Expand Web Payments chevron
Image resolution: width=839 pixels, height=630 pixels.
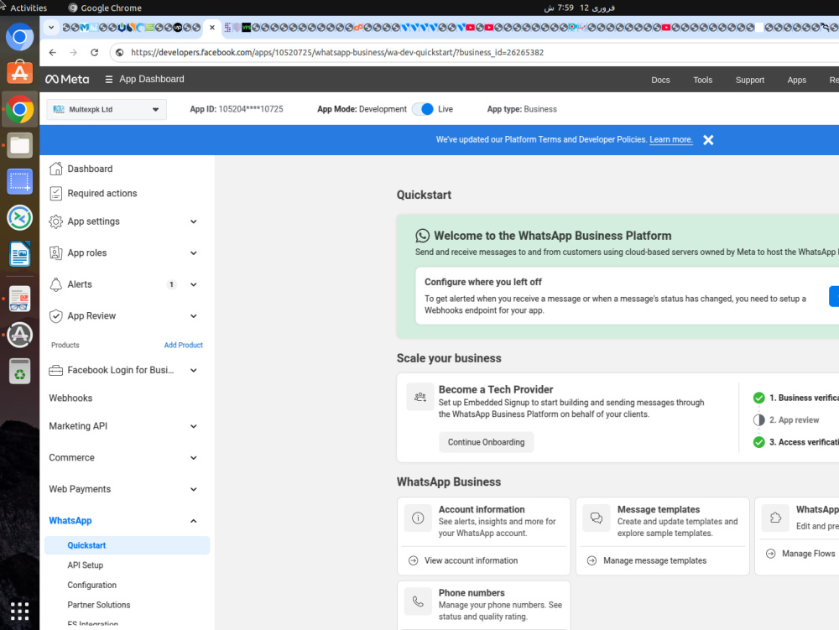point(194,489)
